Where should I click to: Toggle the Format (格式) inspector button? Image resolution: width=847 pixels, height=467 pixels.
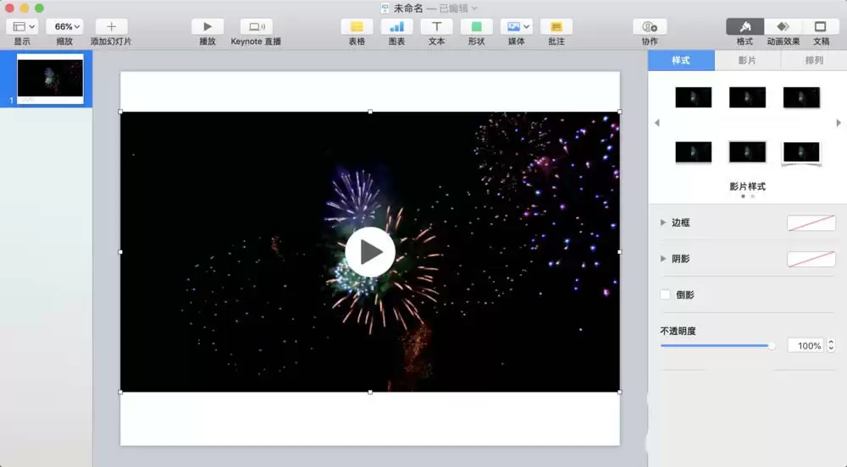coord(745,26)
